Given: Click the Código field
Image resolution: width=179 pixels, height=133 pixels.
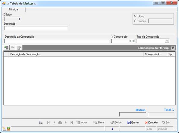Looking at the screenshot, I should (12, 19).
